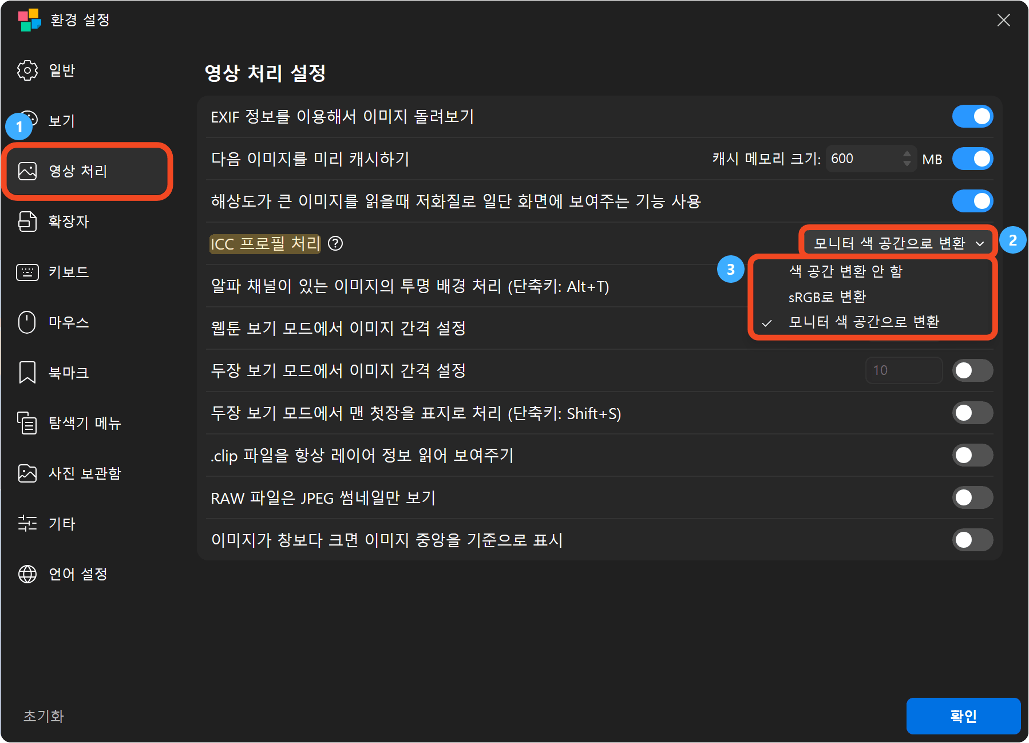Click the gear icon next to 일반

click(27, 70)
